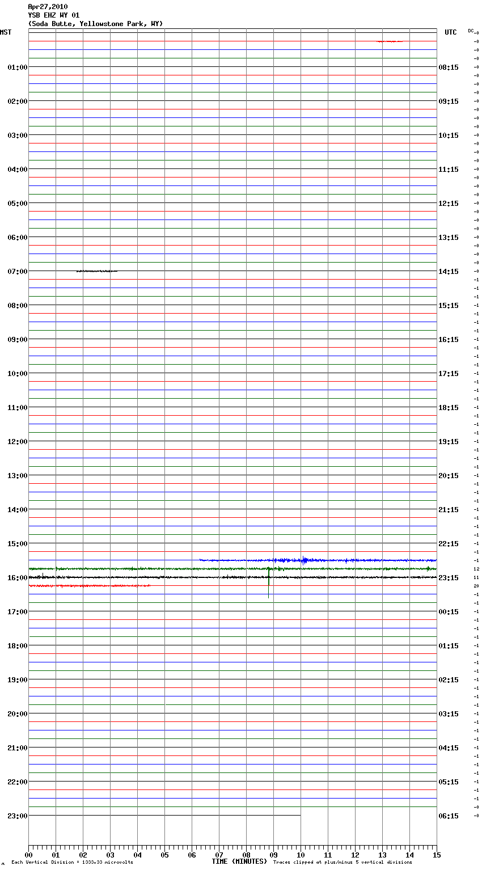Choose the 12:00 MST row label
Viewport: 482px width, 870px height.
(x=18, y=442)
